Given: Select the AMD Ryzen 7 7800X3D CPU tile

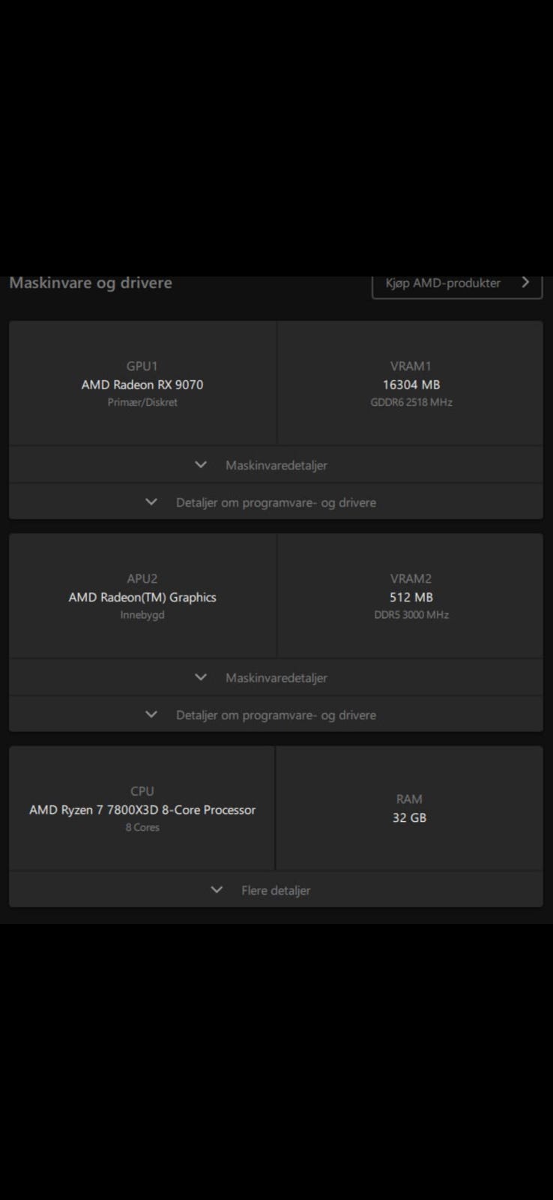Looking at the screenshot, I should click(x=142, y=808).
